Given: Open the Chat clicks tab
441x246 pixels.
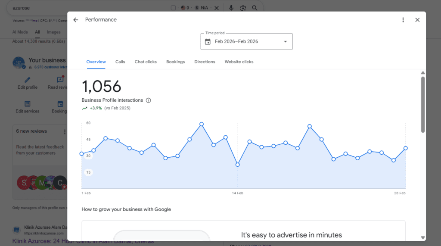Looking at the screenshot, I should click(x=146, y=62).
